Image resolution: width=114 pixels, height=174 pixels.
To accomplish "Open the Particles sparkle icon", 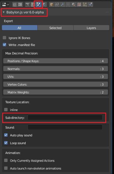I will [85, 4].
